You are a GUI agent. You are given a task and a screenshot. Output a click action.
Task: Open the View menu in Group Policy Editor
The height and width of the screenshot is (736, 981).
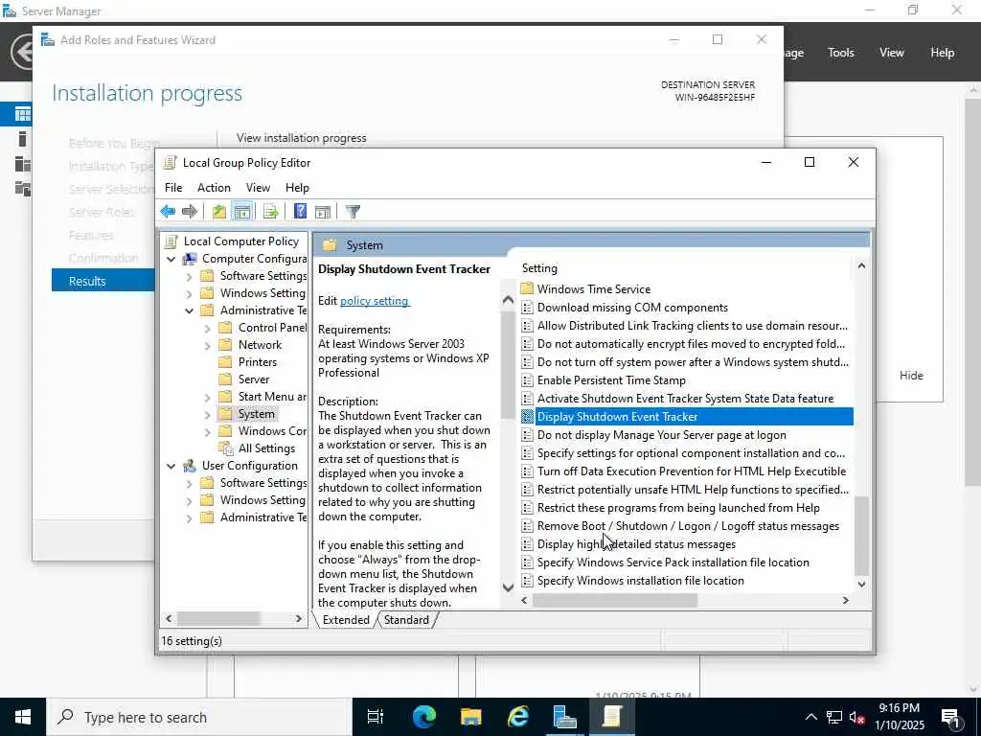pyautogui.click(x=258, y=188)
